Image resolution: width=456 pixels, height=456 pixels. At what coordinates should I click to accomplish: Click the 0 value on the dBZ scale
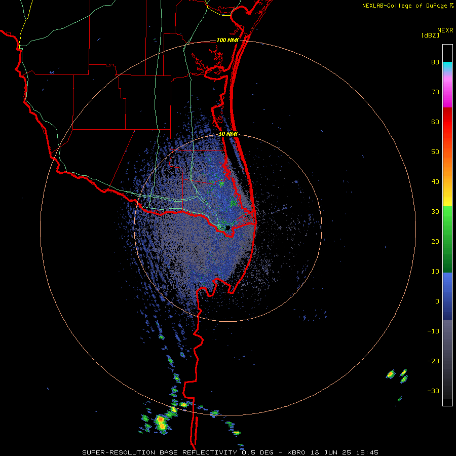[437, 301]
